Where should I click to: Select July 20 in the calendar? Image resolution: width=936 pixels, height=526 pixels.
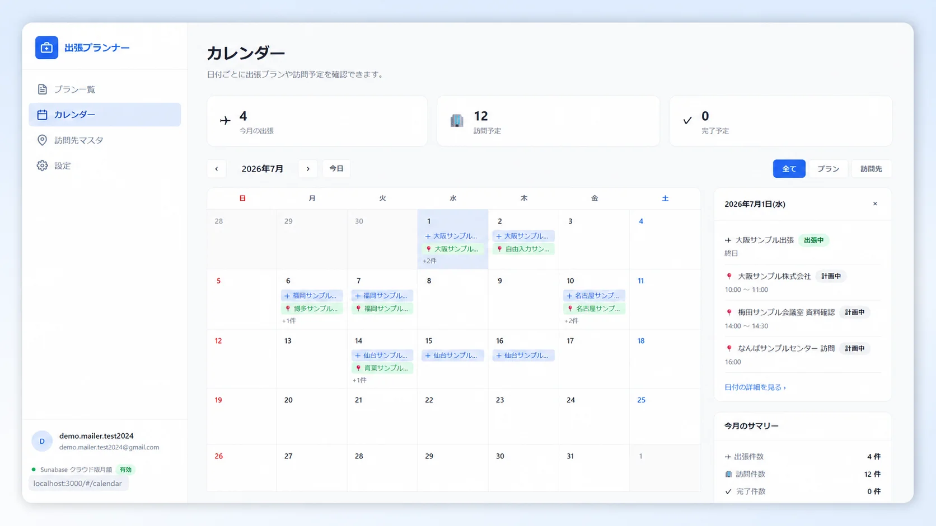click(x=312, y=417)
